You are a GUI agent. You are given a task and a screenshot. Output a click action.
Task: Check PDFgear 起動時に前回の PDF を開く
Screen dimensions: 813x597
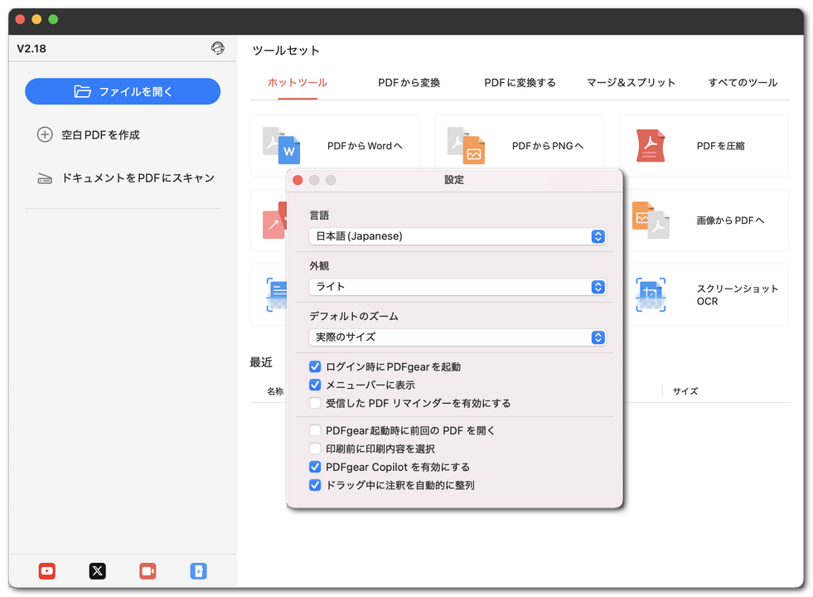[x=315, y=430]
